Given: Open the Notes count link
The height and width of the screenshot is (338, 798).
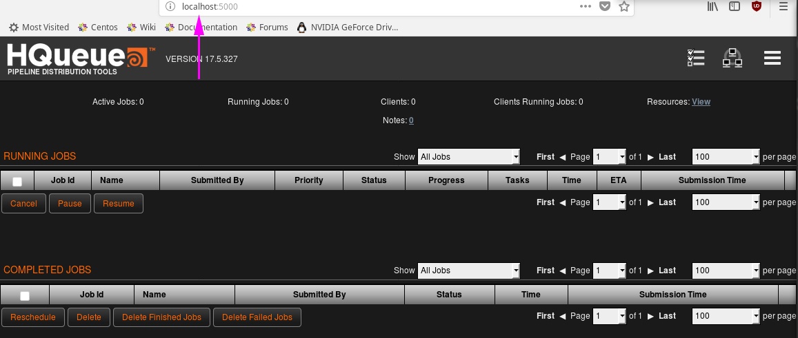Looking at the screenshot, I should (411, 120).
